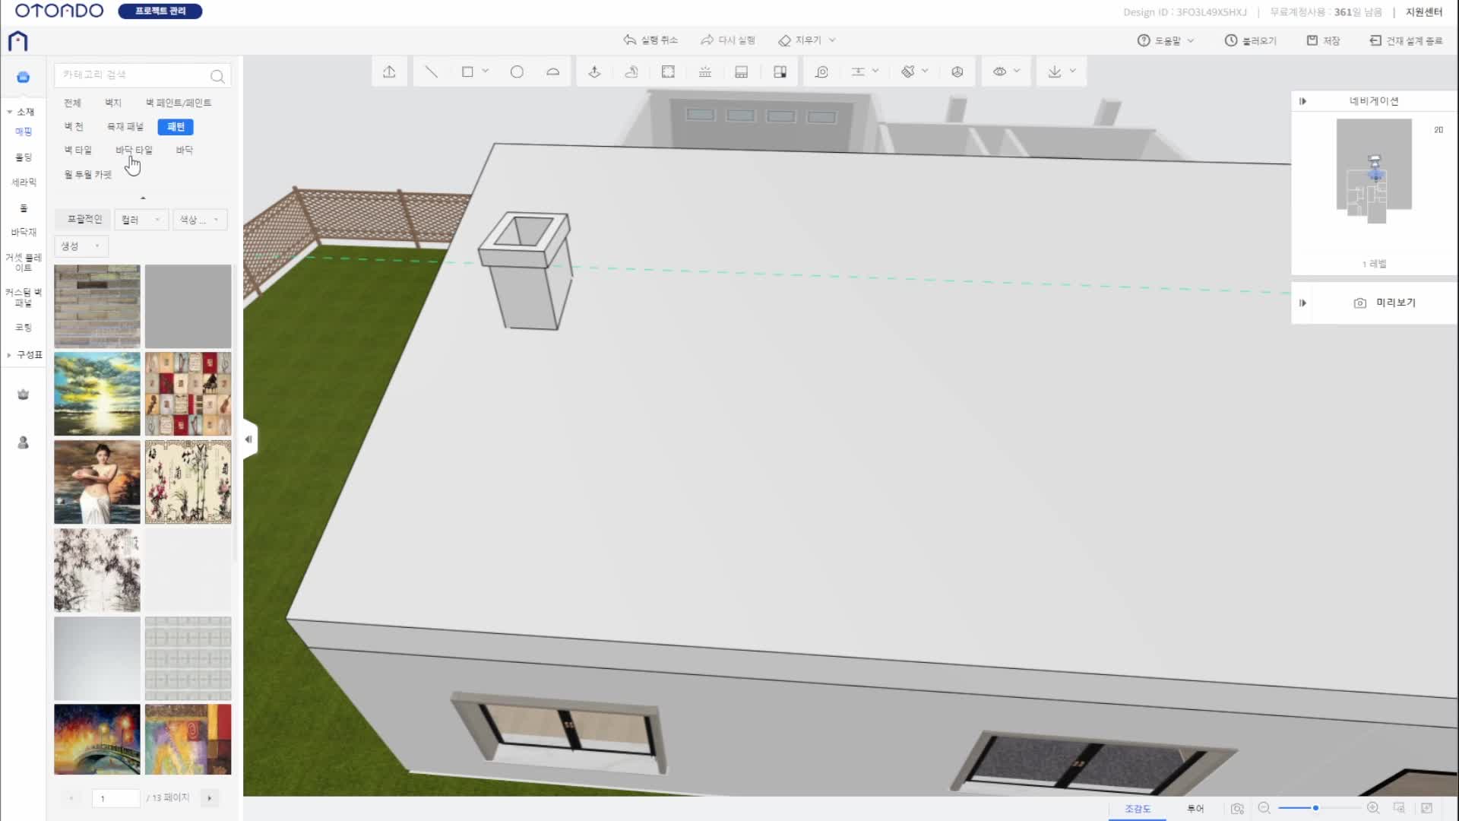The height and width of the screenshot is (821, 1459).
Task: Click the zoom out magnifier icon
Action: click(1264, 808)
